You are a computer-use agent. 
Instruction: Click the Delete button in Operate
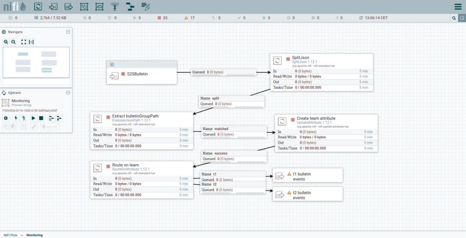pyautogui.click(x=49, y=127)
